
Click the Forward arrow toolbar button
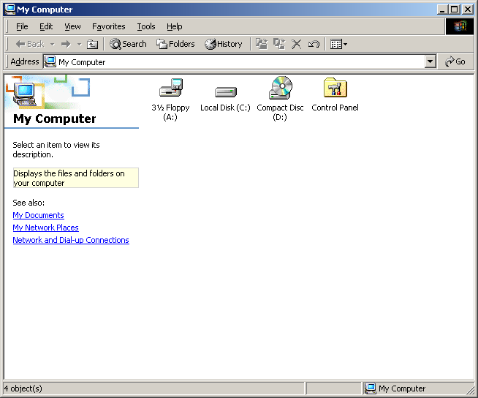(66, 44)
